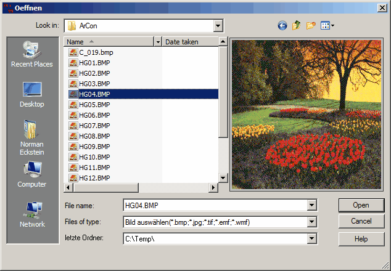This screenshot has width=391, height=271.
Task: Go to Desktop in sidebar
Action: (x=32, y=95)
